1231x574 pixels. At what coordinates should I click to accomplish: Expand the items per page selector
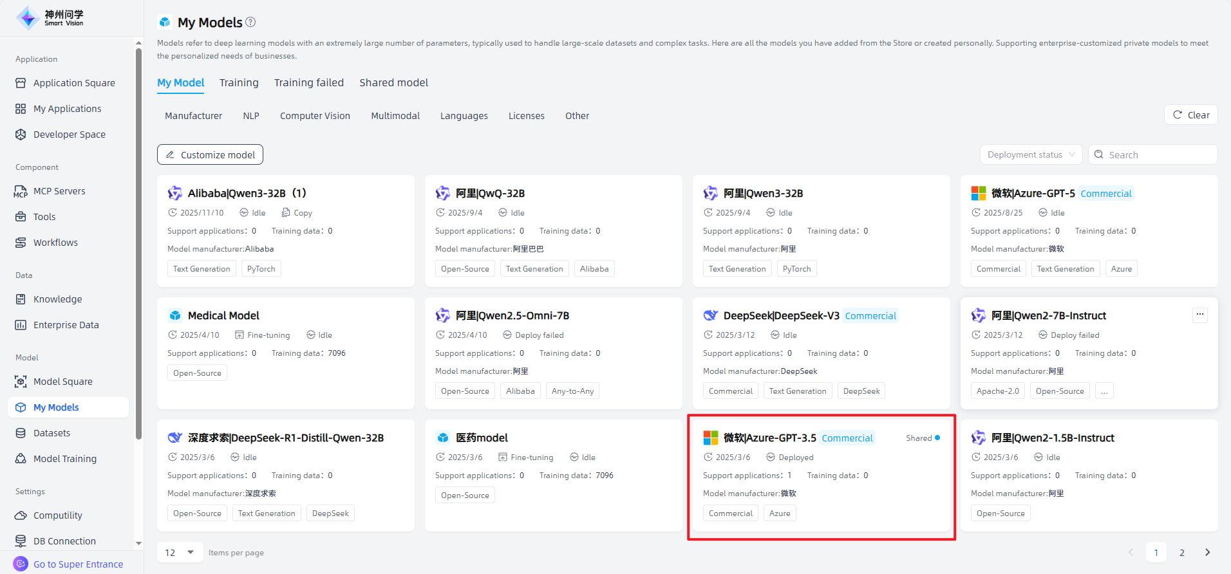[180, 552]
